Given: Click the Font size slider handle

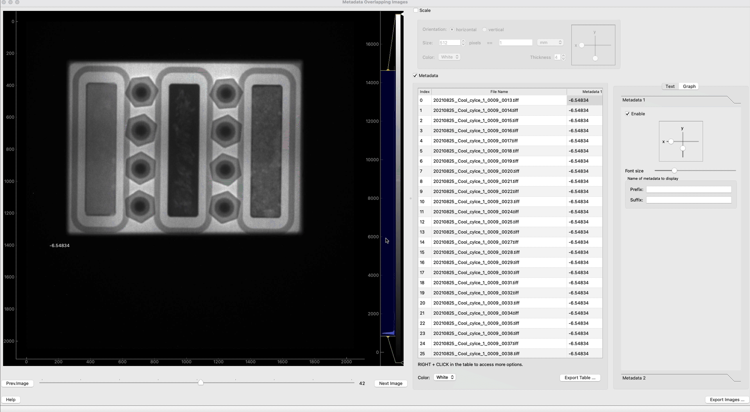Looking at the screenshot, I should pos(674,170).
